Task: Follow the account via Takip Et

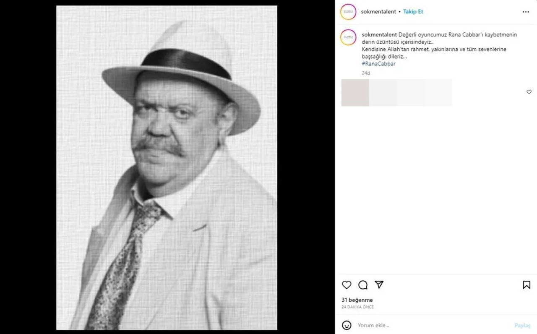Action: [x=413, y=12]
